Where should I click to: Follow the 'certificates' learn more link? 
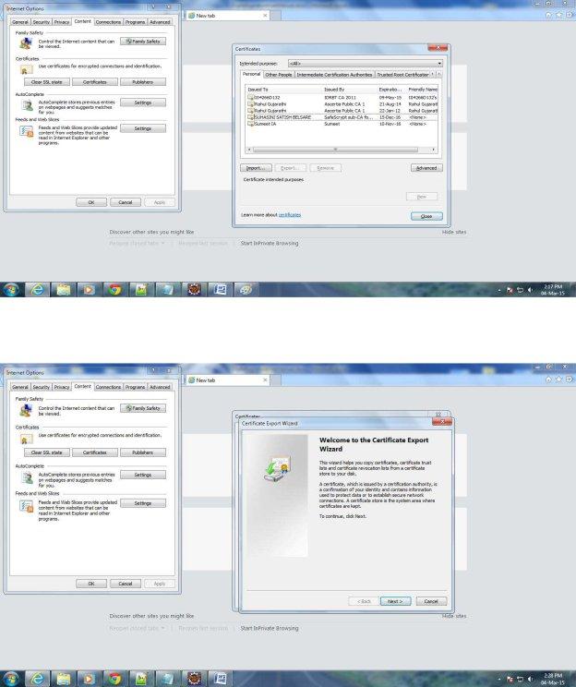click(x=290, y=215)
